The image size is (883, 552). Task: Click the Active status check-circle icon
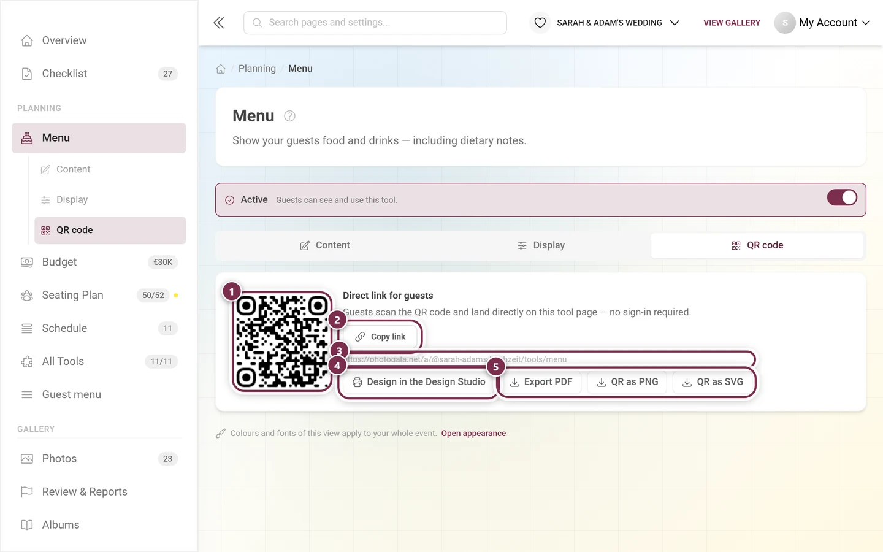click(230, 200)
